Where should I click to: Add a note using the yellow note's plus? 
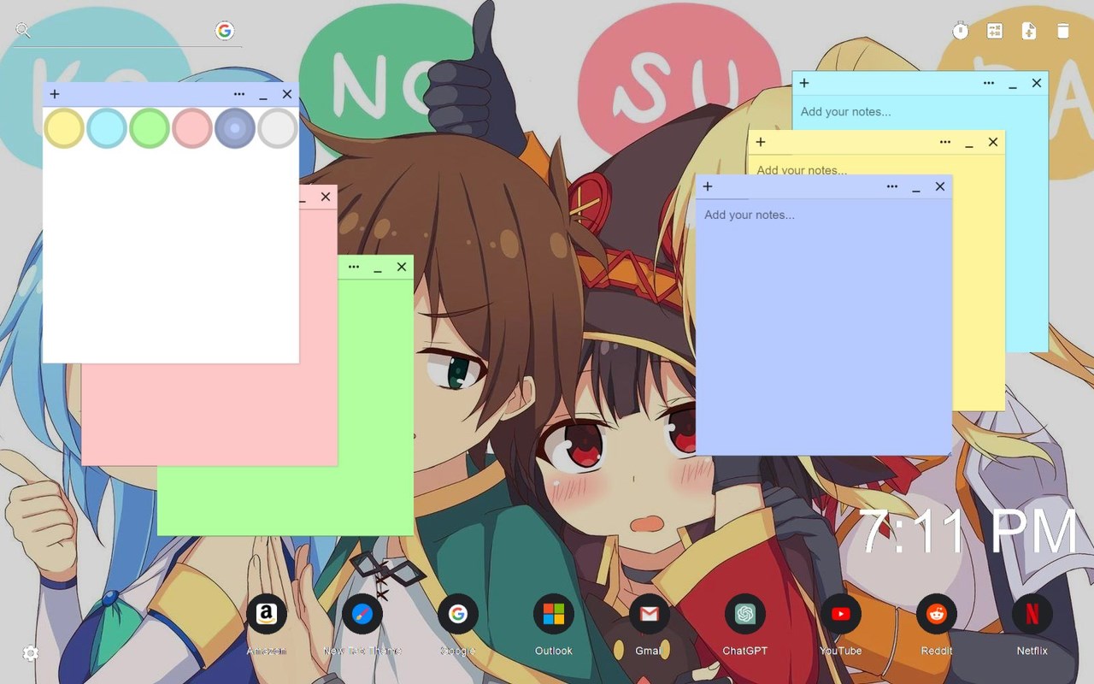tap(761, 142)
